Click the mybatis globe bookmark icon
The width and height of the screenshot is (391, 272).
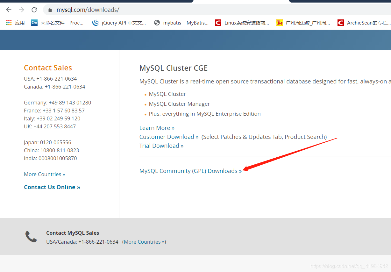[157, 23]
